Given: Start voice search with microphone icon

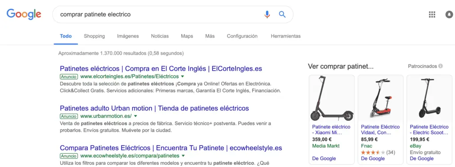Looking at the screenshot, I should pos(267,14).
